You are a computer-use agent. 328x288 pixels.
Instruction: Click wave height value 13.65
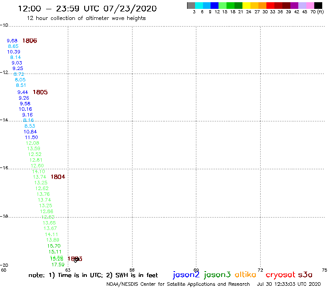pyautogui.click(x=49, y=223)
